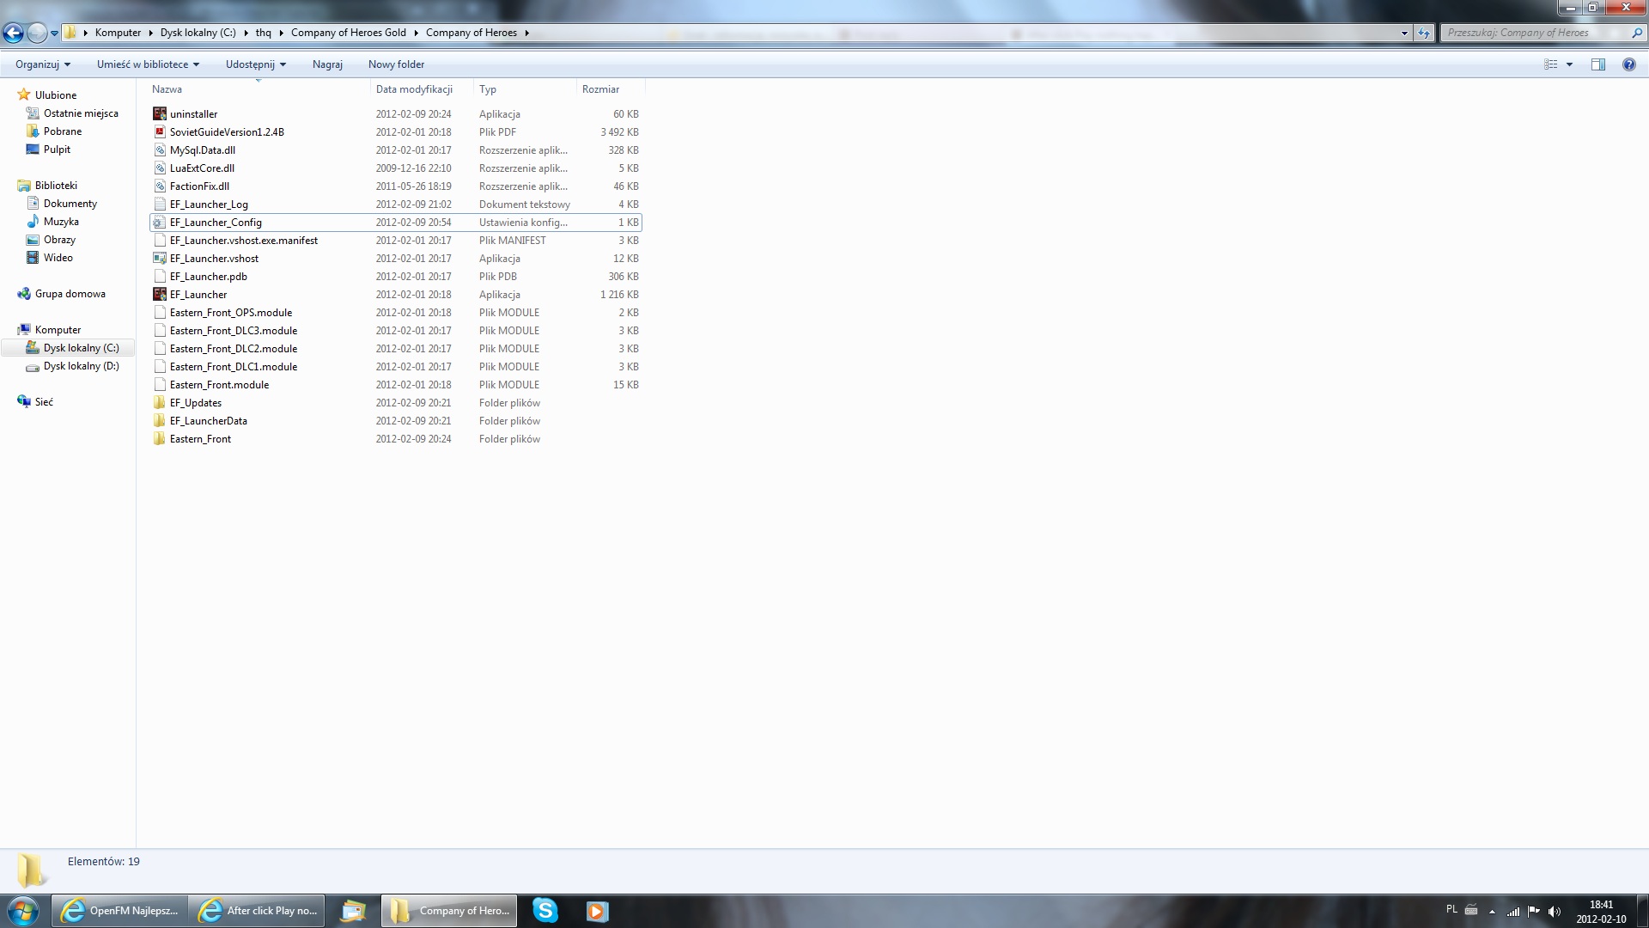Open the Help question mark icon
1649x928 pixels.
(1628, 64)
